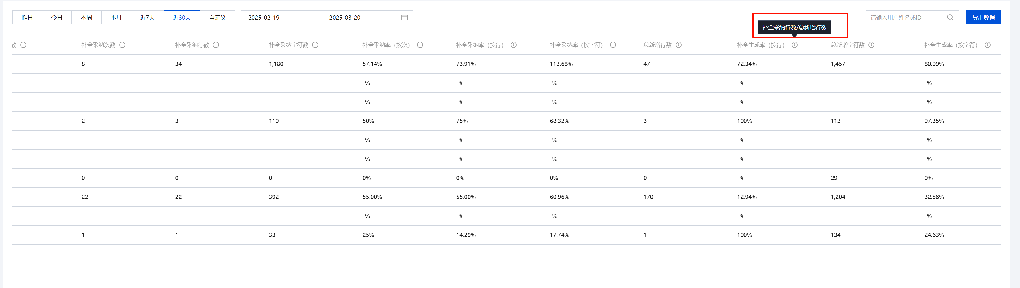This screenshot has width=1020, height=288.
Task: Click info icon beside 补全采纳字符数 header
Action: (315, 45)
